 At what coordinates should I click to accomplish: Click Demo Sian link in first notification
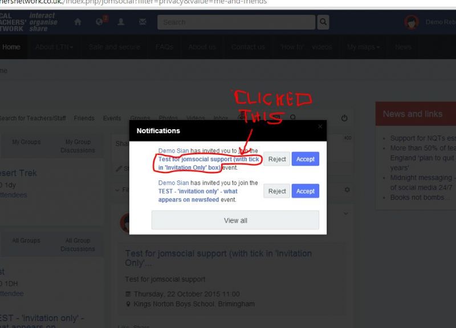click(x=174, y=151)
